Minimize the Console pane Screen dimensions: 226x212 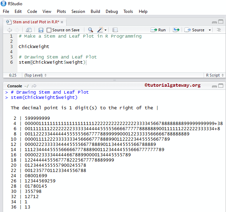(x=214, y=86)
